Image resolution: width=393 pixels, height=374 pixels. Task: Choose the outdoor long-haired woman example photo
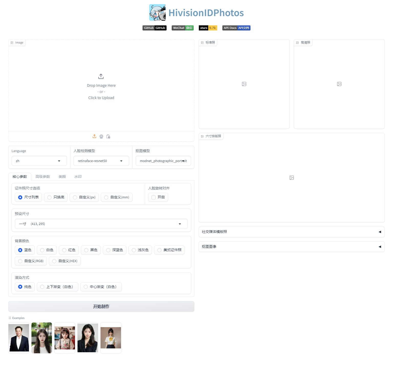click(x=42, y=338)
